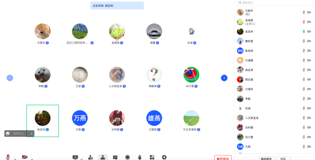Raise your hand using the hand icon
This screenshot has width=315, height=160.
(139, 157)
